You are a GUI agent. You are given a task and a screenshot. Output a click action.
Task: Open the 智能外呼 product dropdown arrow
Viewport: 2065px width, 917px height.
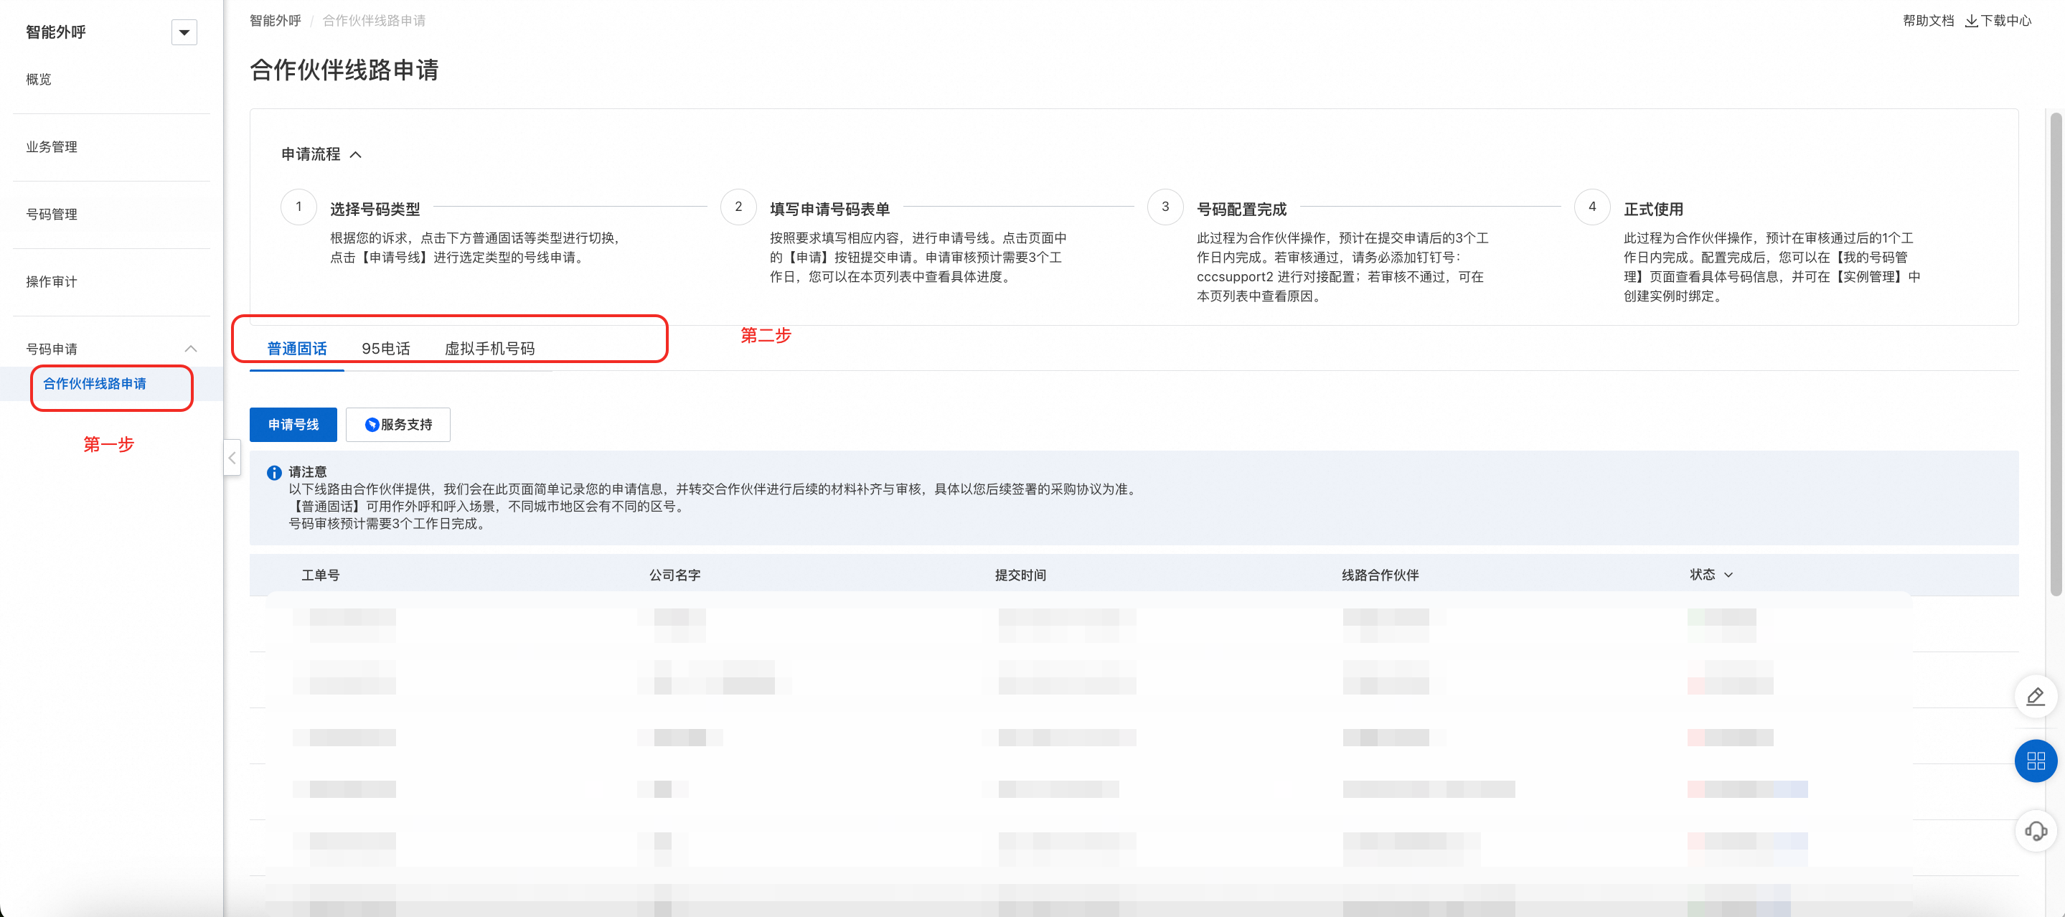pos(184,32)
